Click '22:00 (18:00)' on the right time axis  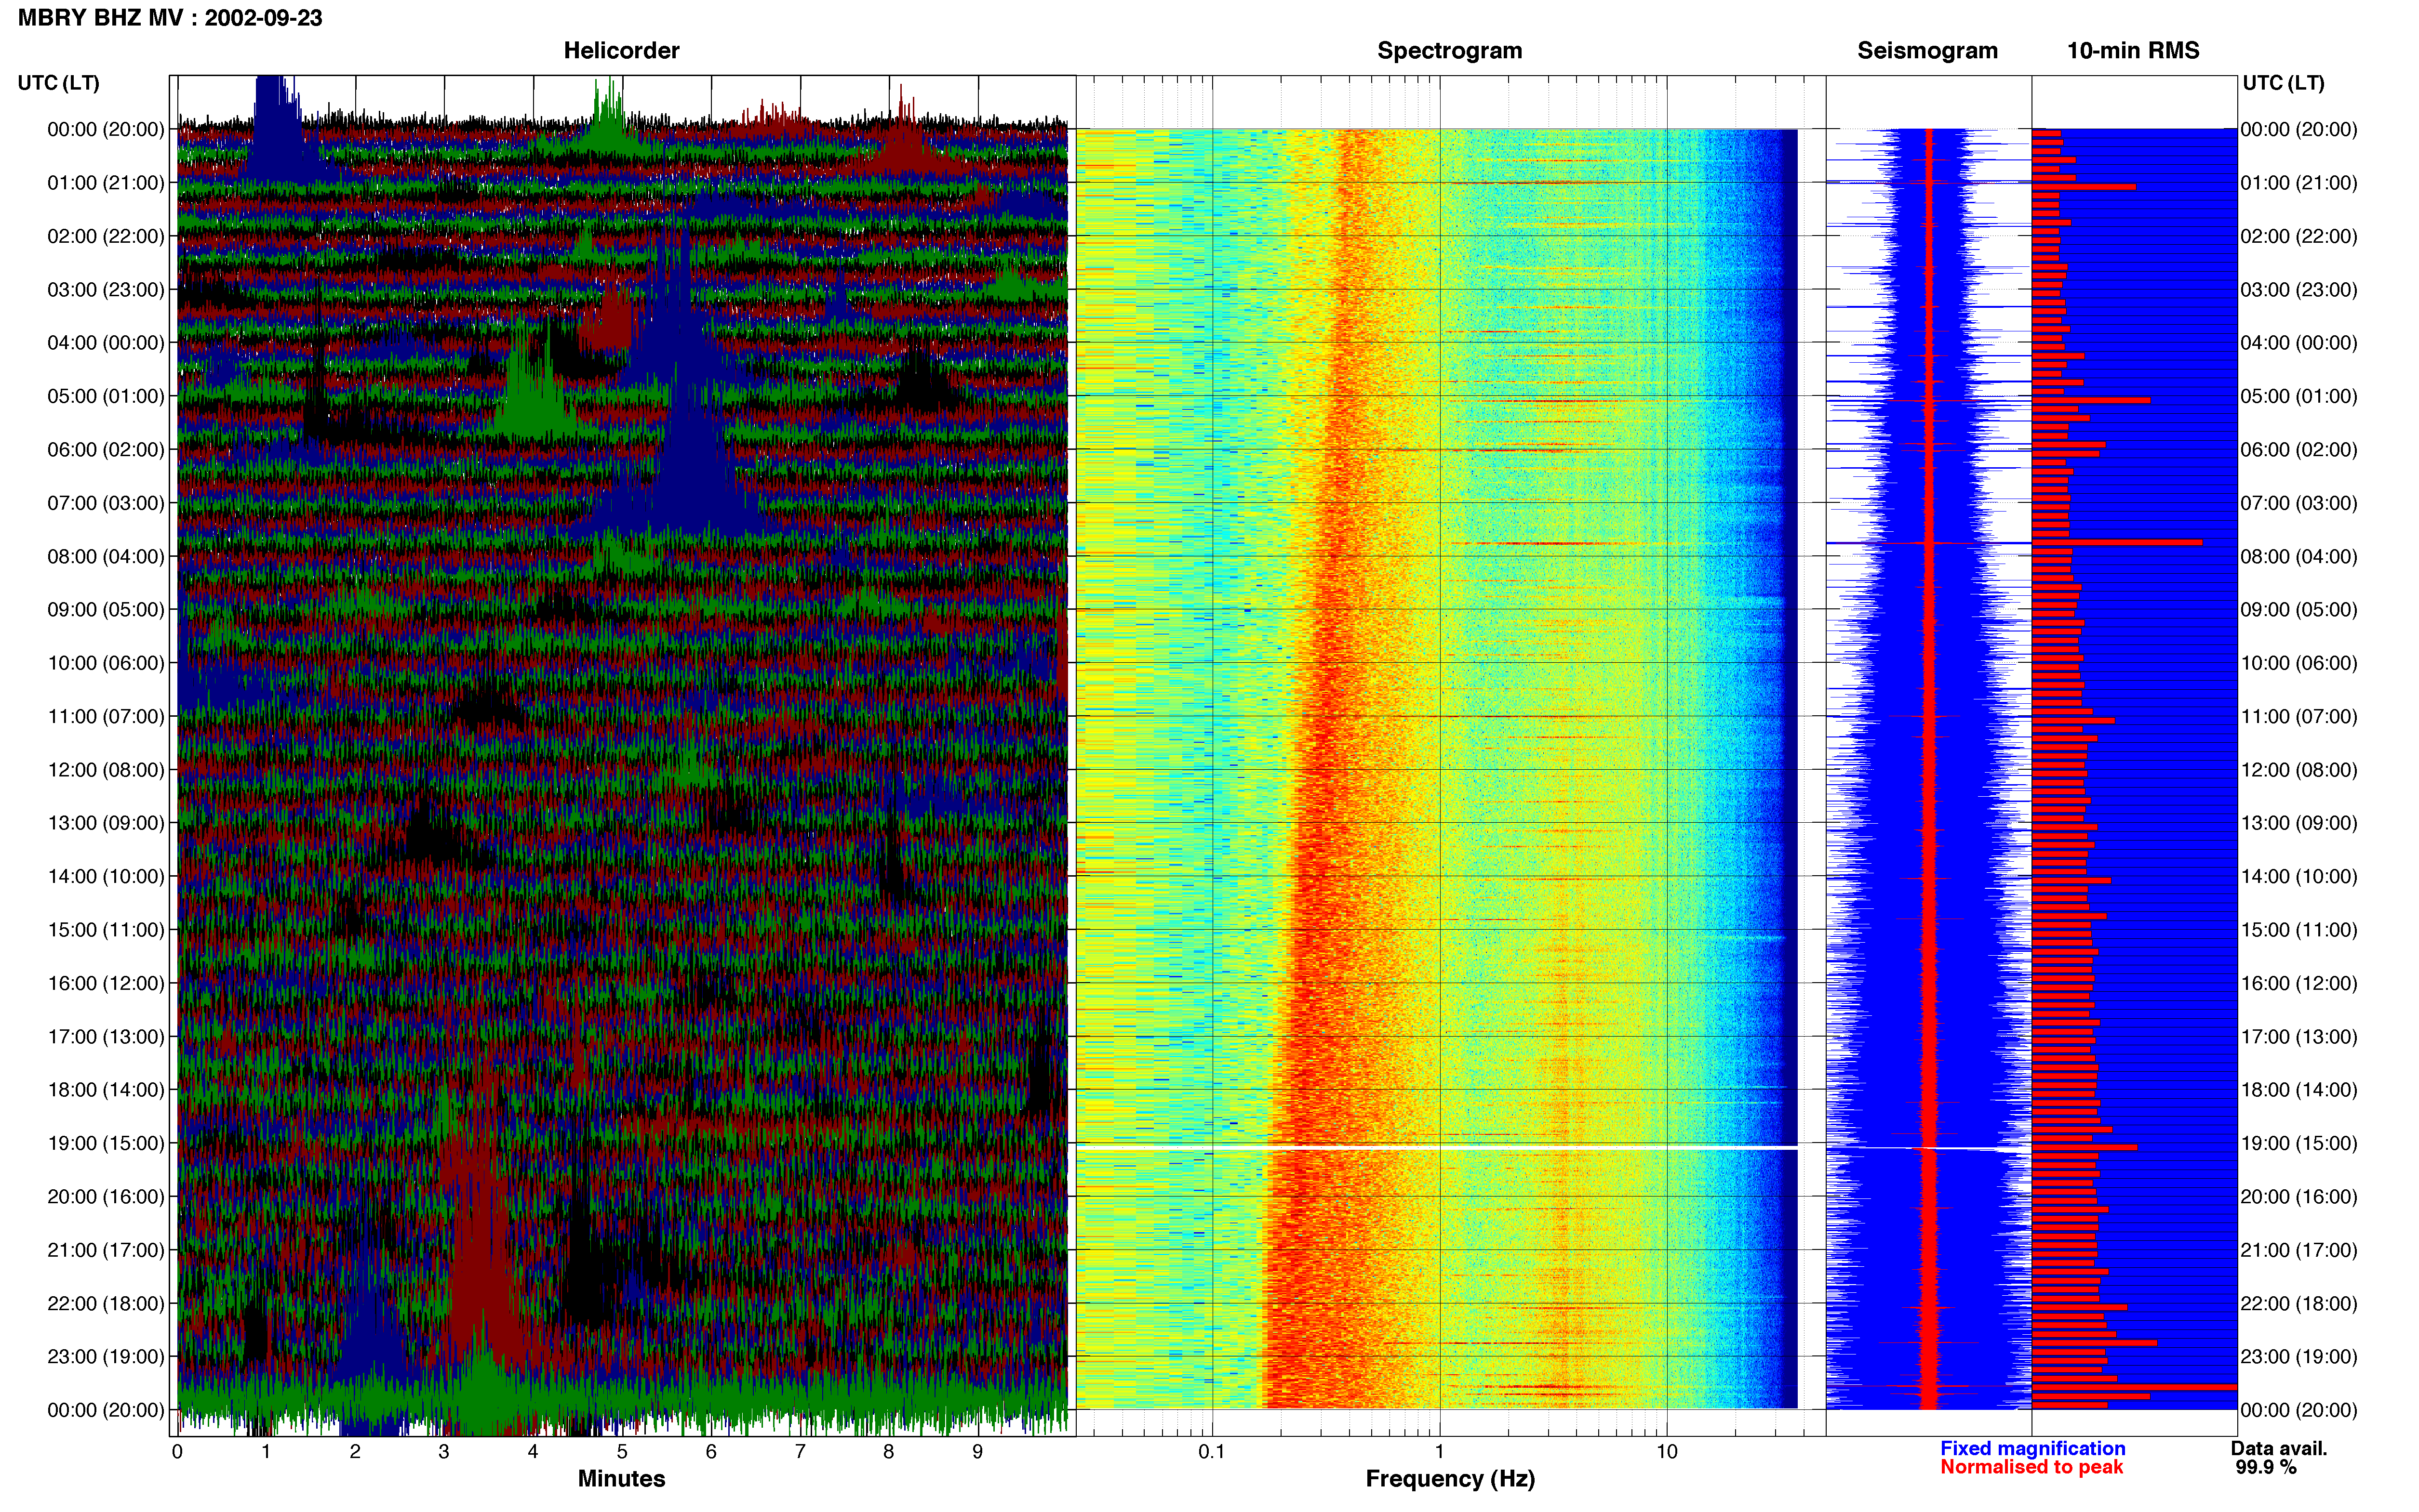point(2299,1303)
